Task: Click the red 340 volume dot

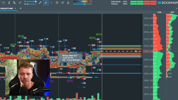Action: pyautogui.click(x=90, y=45)
